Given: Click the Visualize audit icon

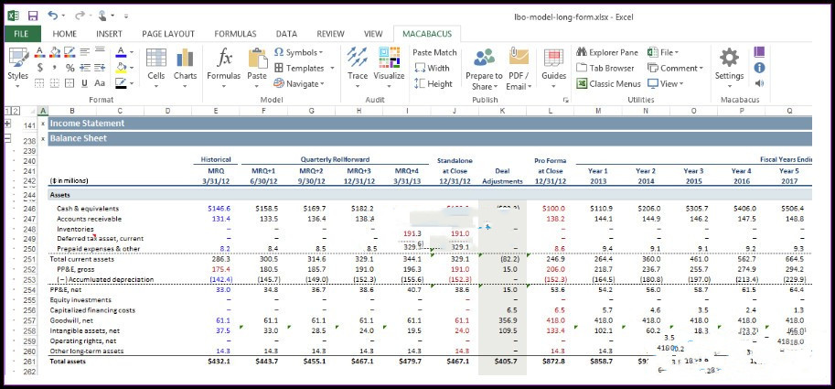Looking at the screenshot, I should point(390,58).
